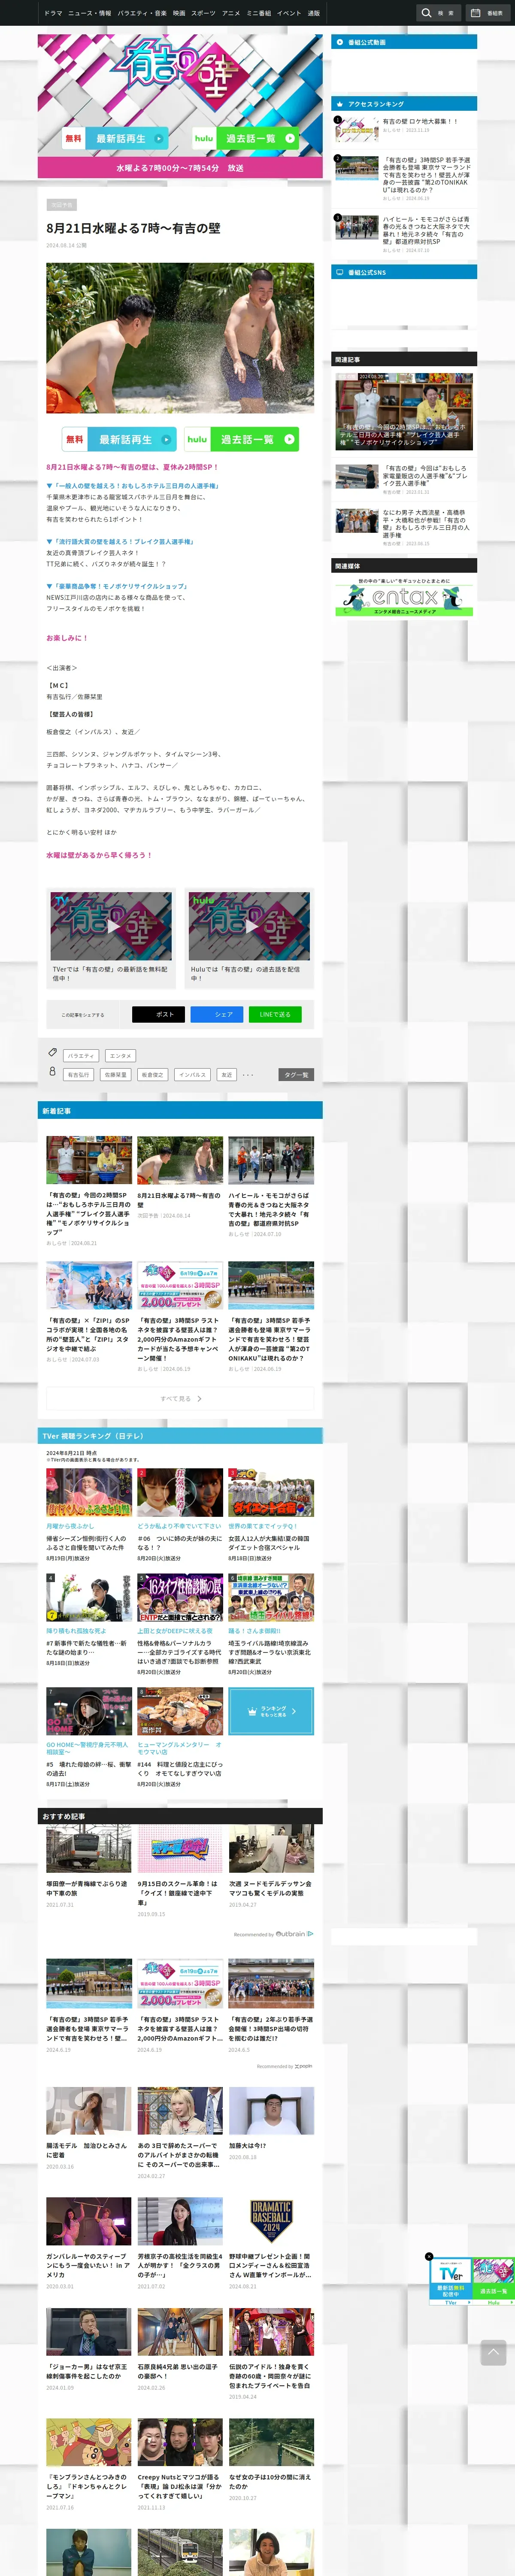The height and width of the screenshot is (2576, 515).
Task: Open the TVer ranking item 月曜から夜ふかし
Action: [89, 1516]
